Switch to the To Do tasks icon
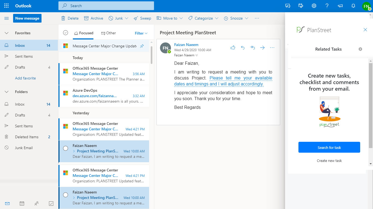The height and width of the screenshot is (209, 373). pyautogui.click(x=51, y=203)
